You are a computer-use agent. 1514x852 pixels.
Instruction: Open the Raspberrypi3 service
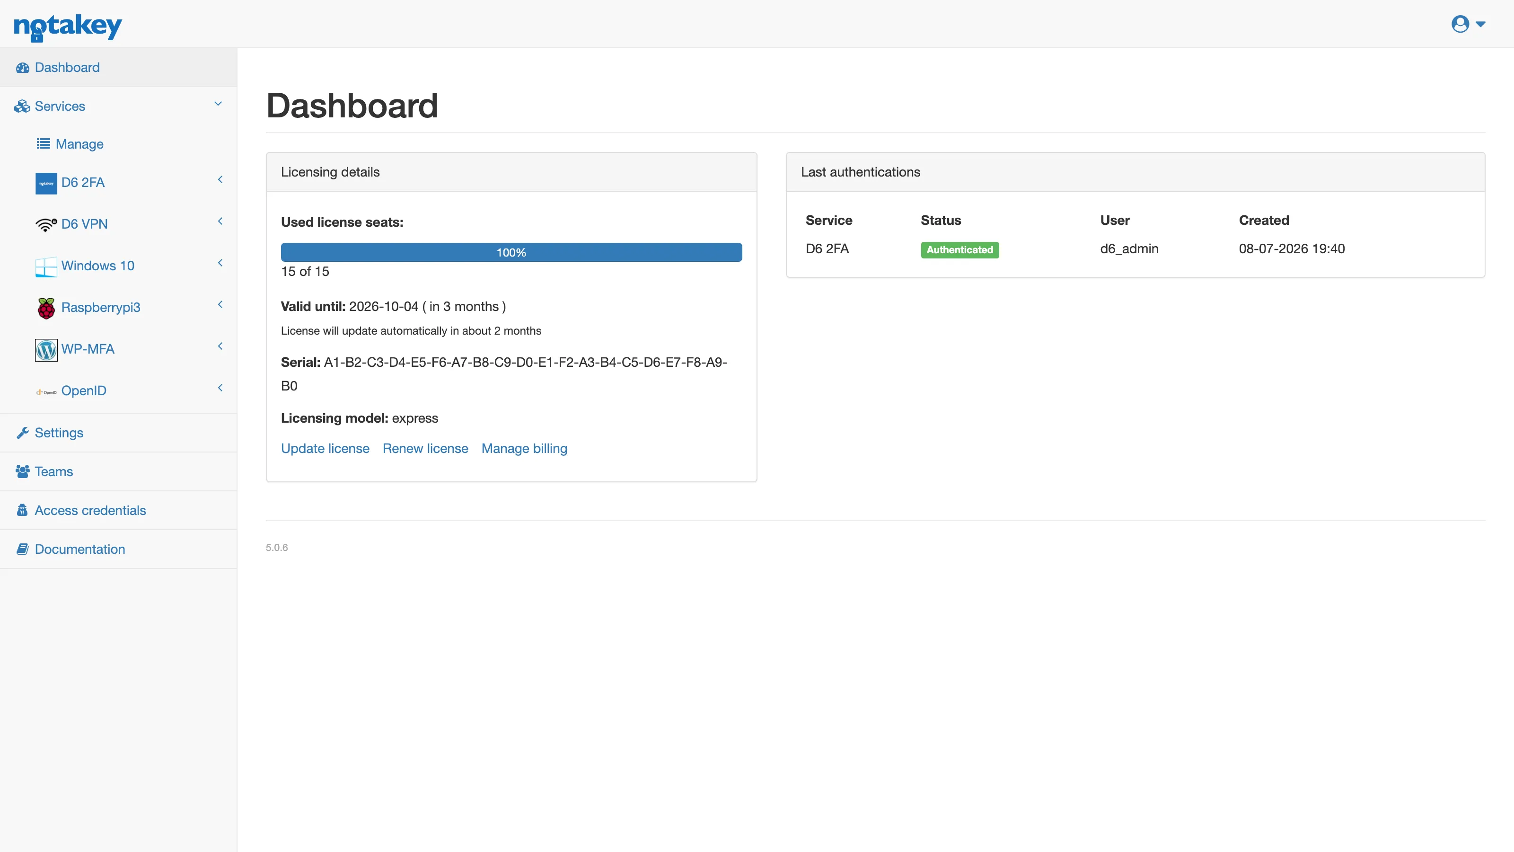click(100, 308)
